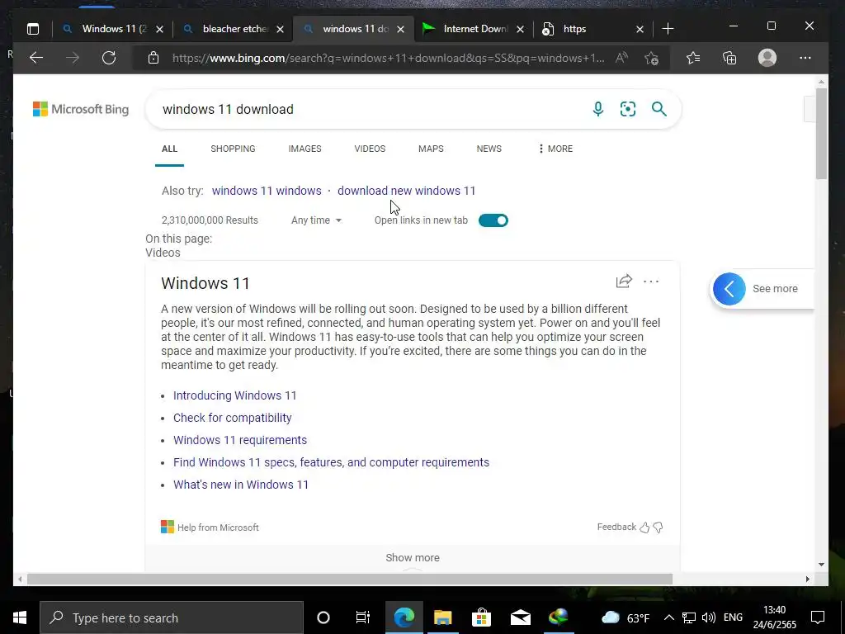Open Edge Settings and more menu

click(805, 58)
